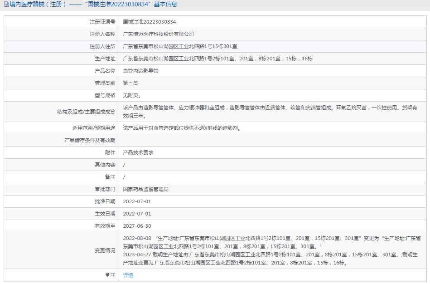The image size is (430, 284).
Task: Select approval date 2022-07-01 in 批准日期 row
Action: [137, 201]
